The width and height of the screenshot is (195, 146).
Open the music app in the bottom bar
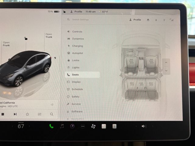(x=62, y=126)
